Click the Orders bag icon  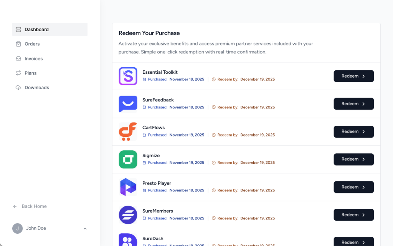(18, 44)
